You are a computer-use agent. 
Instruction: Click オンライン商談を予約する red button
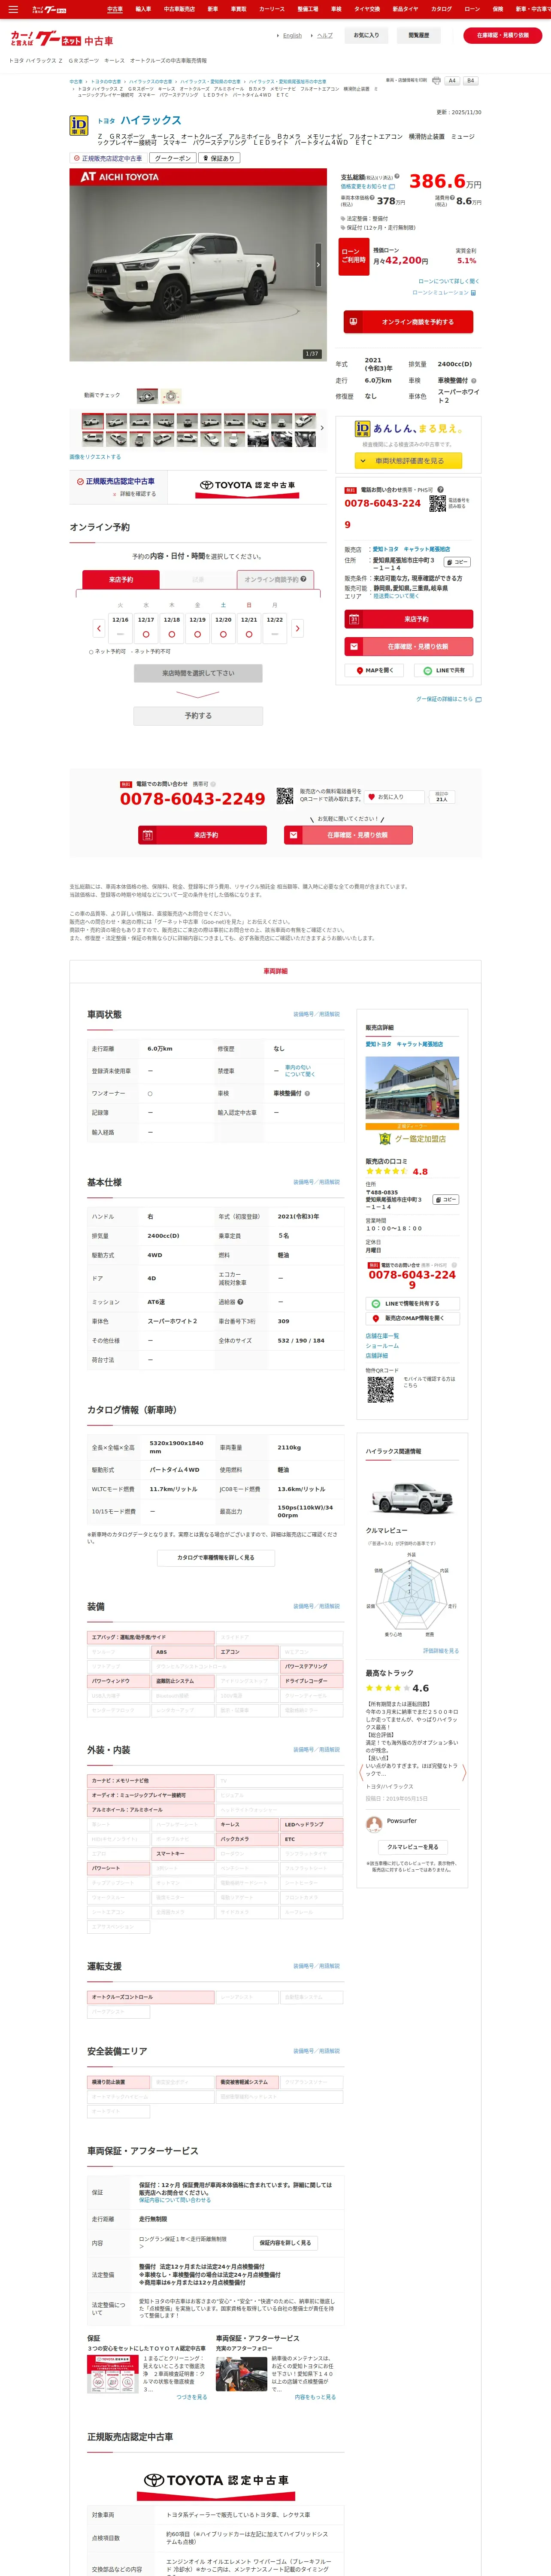coord(408,322)
